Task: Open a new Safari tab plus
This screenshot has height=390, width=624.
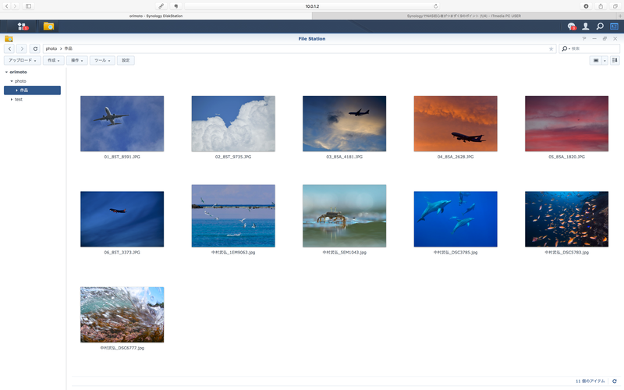Action: 620,16
